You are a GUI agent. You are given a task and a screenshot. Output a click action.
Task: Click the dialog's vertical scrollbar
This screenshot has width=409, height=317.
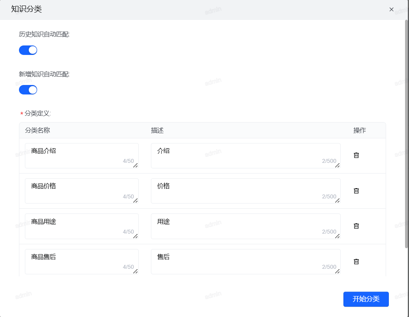click(x=407, y=134)
